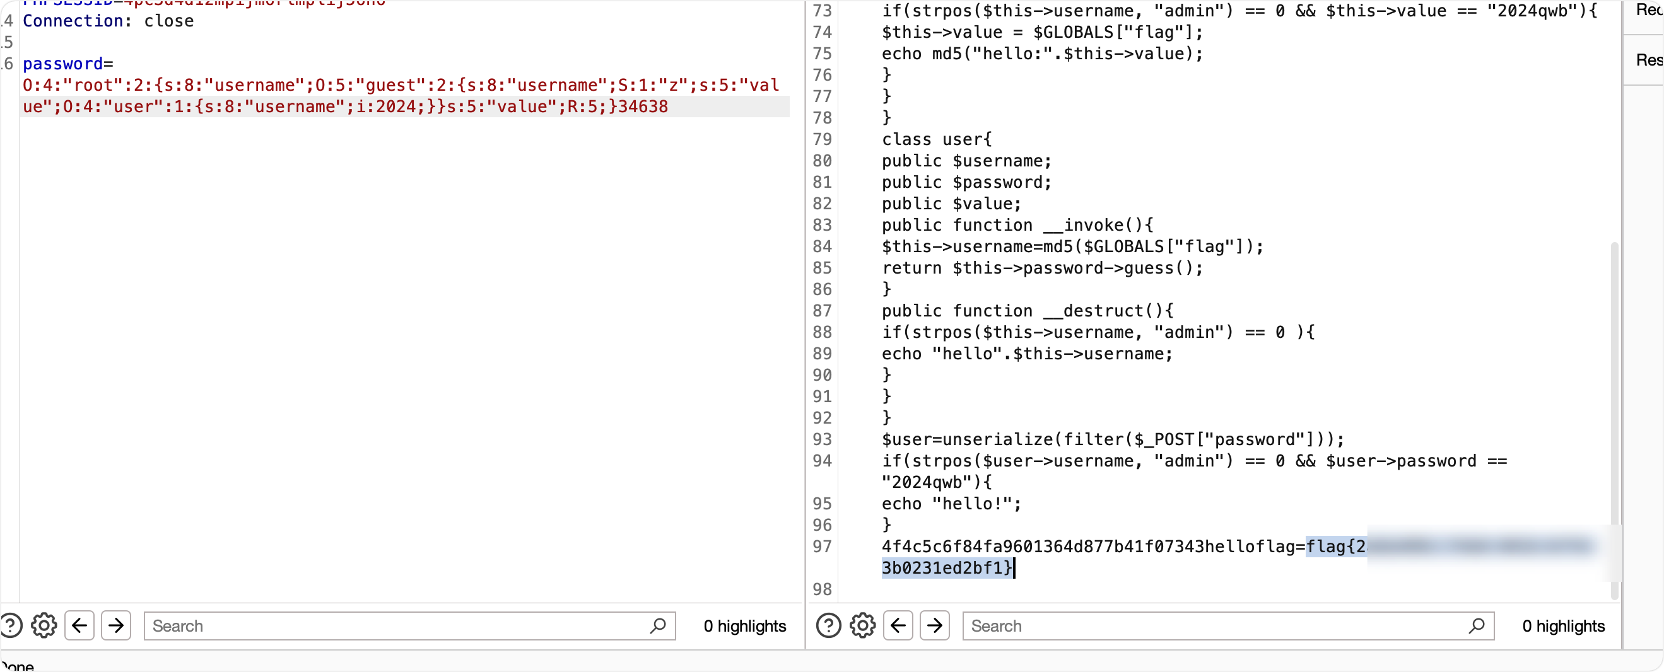Viewport: 1664px width, 672px height.
Task: Open help in the response pane
Action: 829,625
